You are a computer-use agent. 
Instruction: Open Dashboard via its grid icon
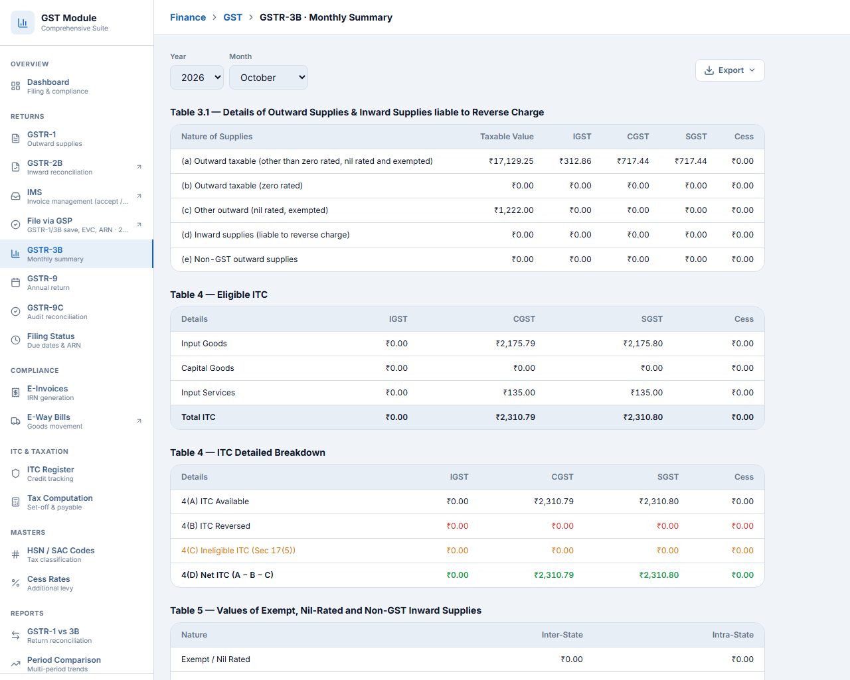(15, 86)
